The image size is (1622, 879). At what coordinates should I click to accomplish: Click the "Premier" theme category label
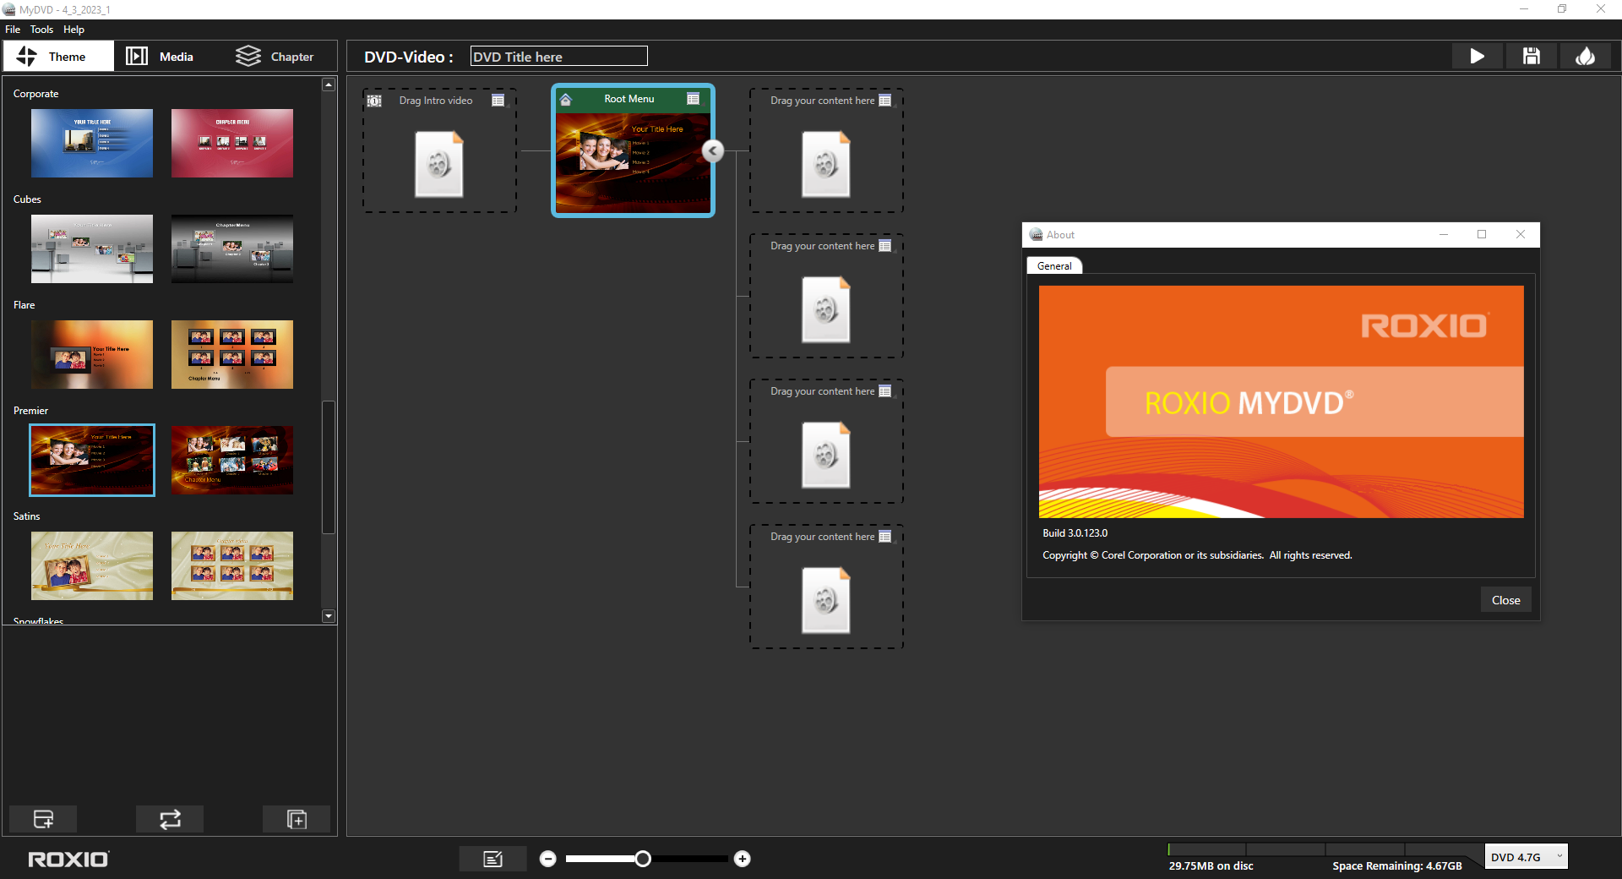point(30,411)
